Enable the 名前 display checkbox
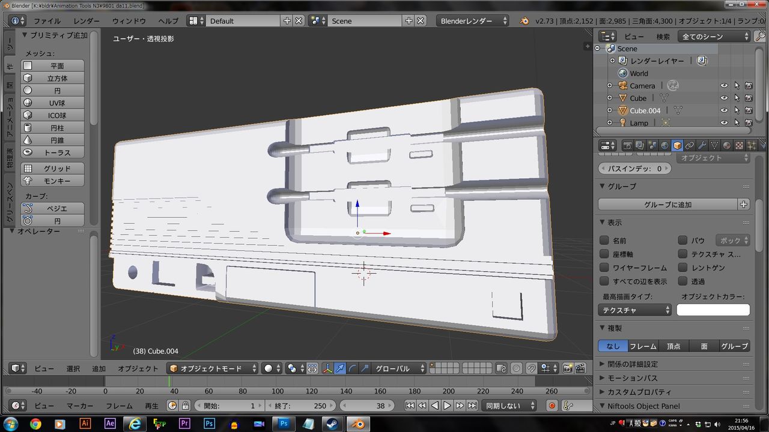The height and width of the screenshot is (432, 769). [x=604, y=240]
